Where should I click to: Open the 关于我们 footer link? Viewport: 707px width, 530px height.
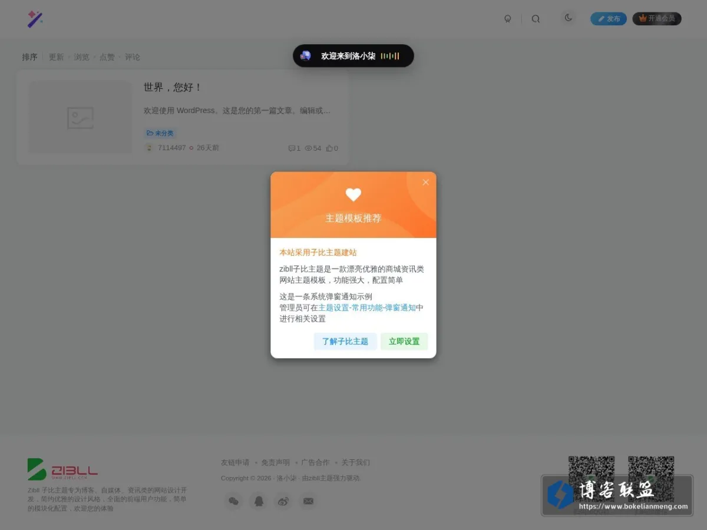[x=356, y=462]
